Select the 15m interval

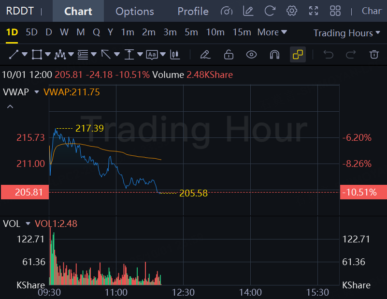242,32
